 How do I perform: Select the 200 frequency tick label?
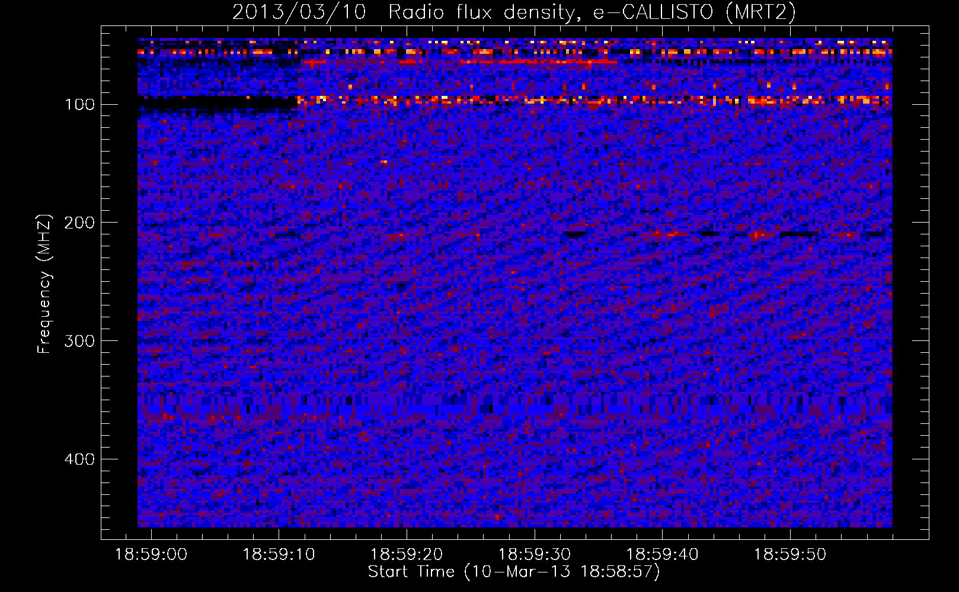(79, 223)
